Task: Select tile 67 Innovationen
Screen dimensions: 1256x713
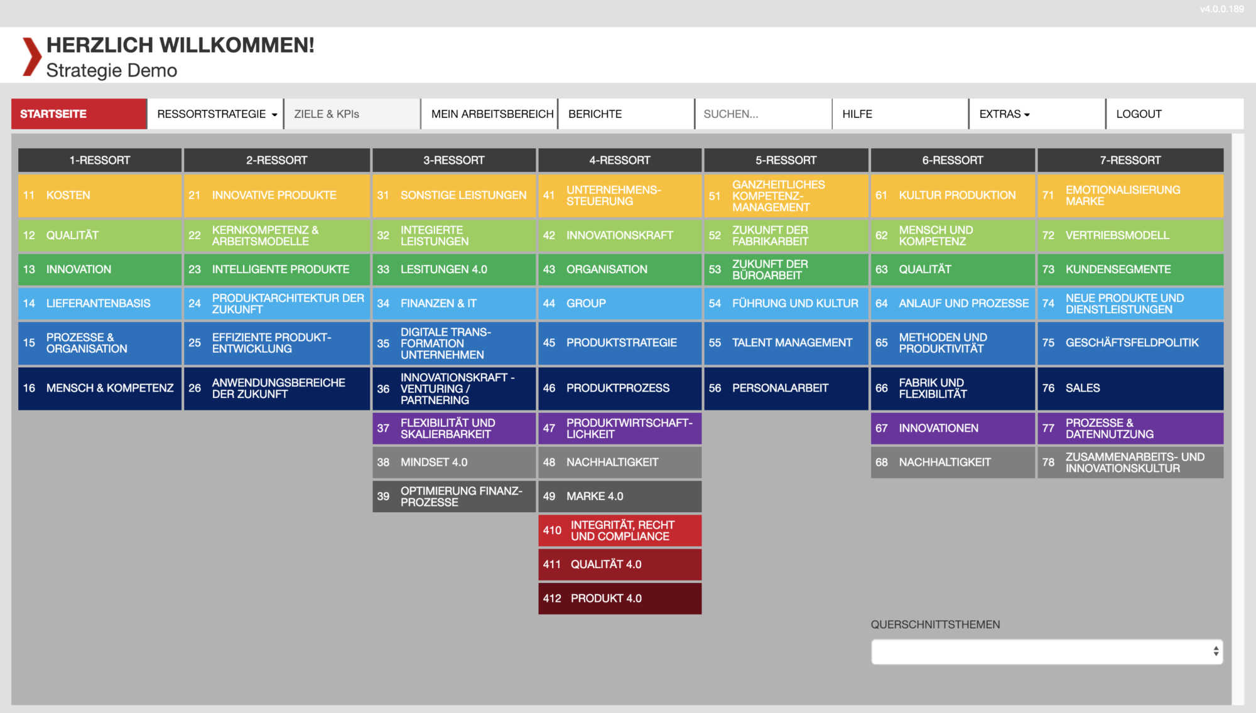Action: point(953,428)
